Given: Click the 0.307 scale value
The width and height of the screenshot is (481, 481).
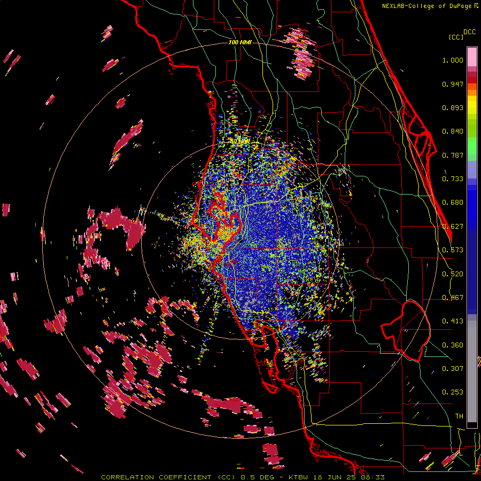Looking at the screenshot, I should click(453, 368).
